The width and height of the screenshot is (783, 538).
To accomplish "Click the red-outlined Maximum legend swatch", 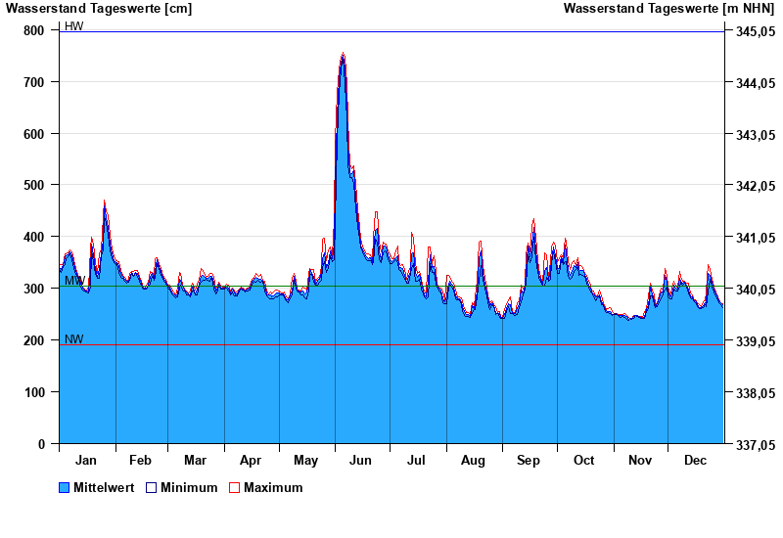I will click(234, 487).
